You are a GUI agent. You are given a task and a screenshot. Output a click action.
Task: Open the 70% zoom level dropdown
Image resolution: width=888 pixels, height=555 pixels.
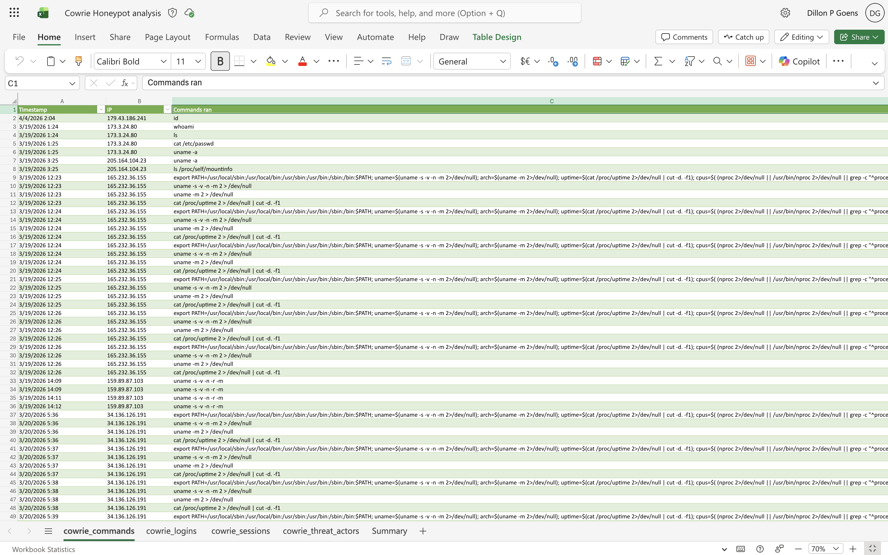coord(825,549)
